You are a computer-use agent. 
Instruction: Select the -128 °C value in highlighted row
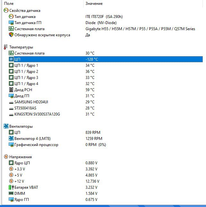pyautogui.click(x=92, y=59)
